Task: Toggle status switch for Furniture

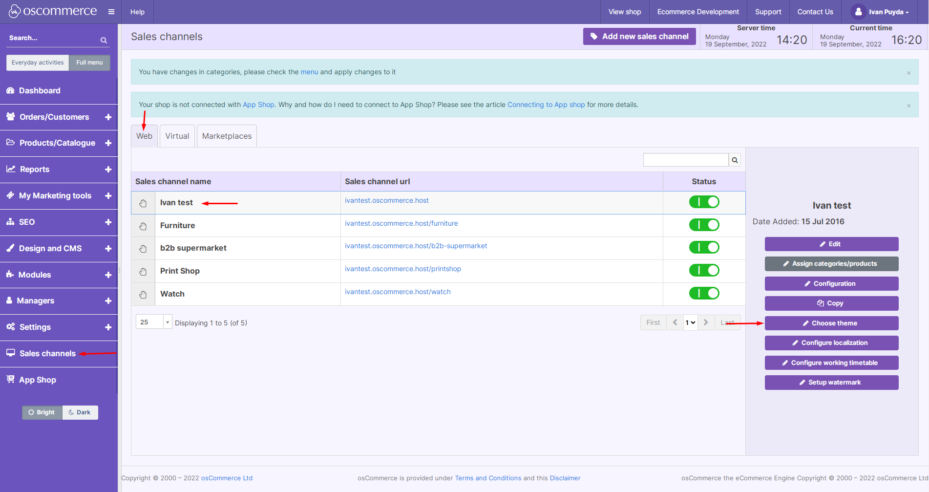Action: (x=704, y=225)
